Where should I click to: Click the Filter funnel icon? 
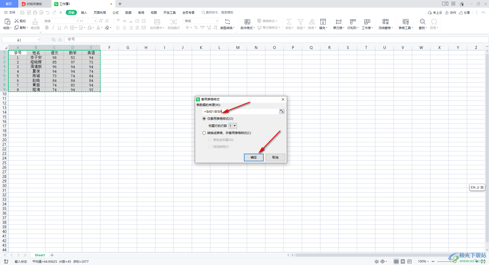tap(301, 22)
